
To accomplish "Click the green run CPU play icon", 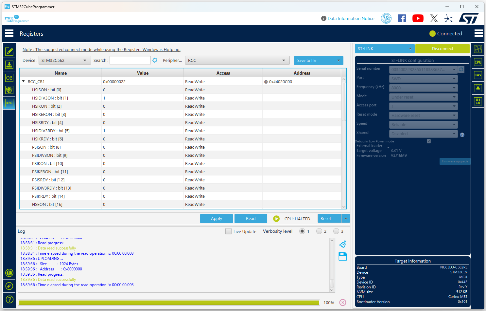I will coord(276,219).
